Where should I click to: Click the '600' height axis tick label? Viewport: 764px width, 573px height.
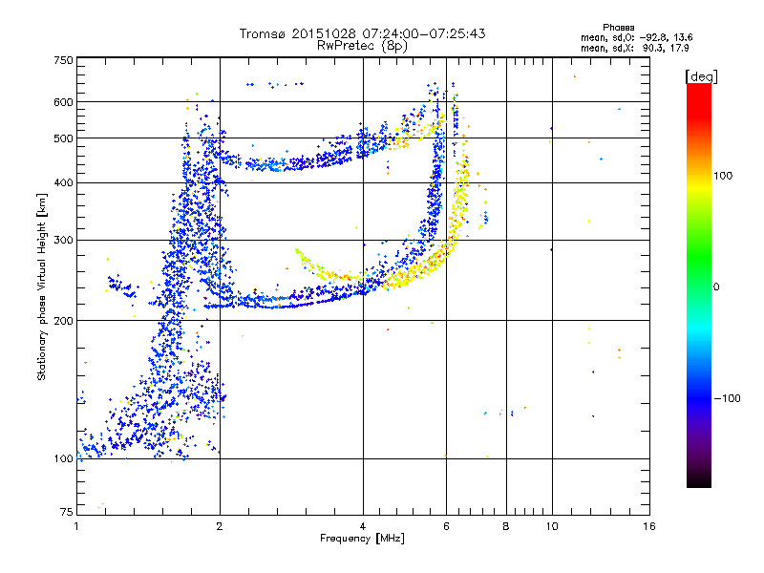[x=63, y=102]
